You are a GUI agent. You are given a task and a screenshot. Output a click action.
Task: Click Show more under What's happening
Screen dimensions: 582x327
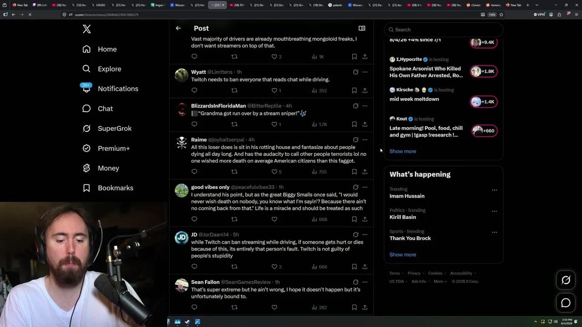pos(403,255)
